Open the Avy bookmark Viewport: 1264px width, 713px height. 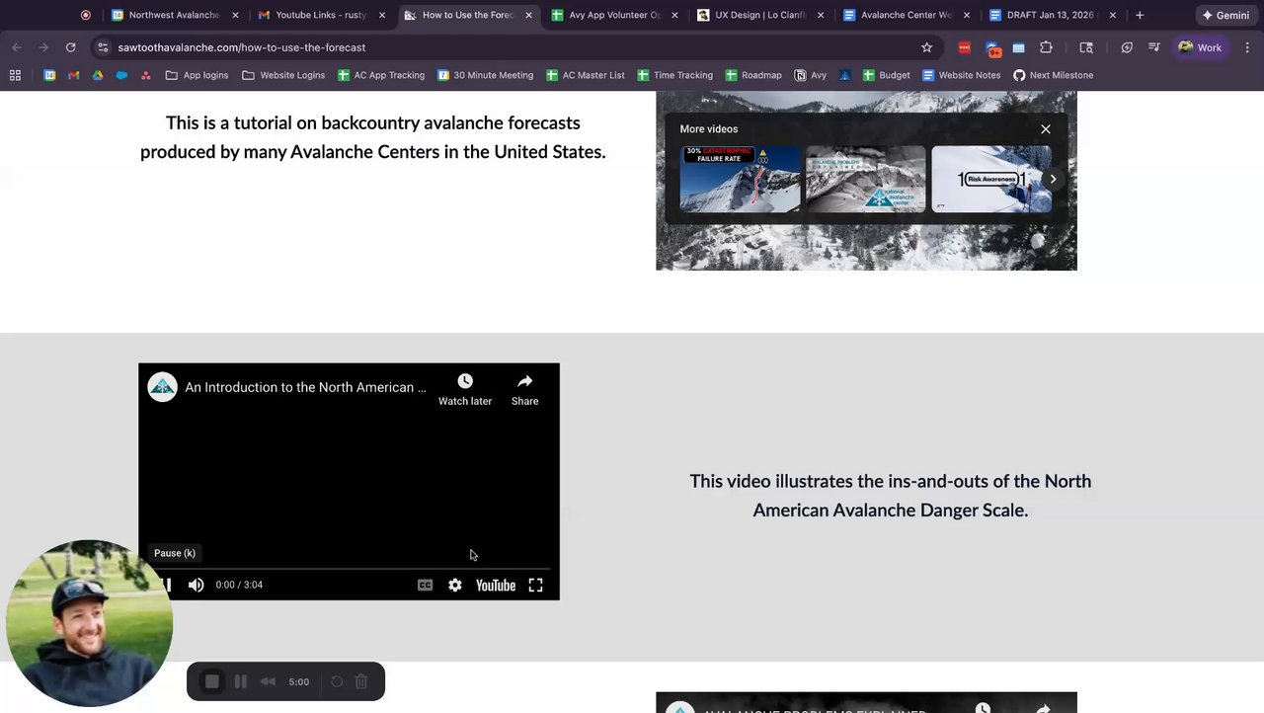tap(811, 75)
